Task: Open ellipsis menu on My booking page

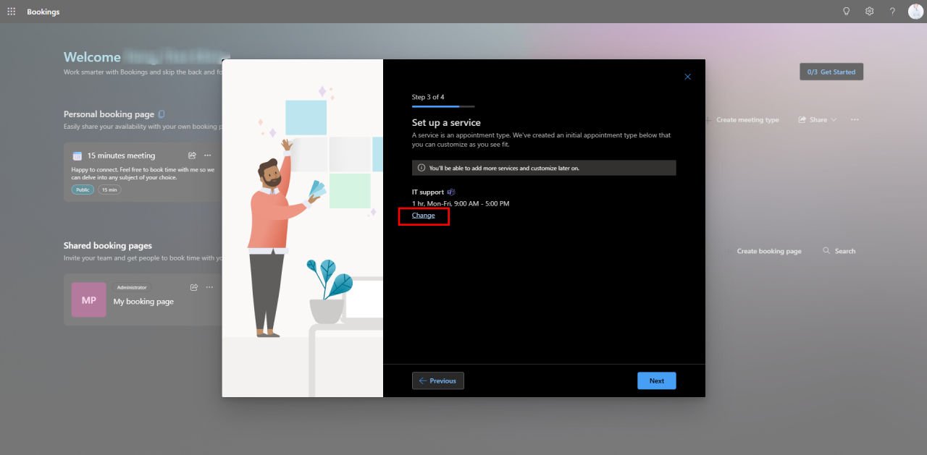Action: [209, 287]
